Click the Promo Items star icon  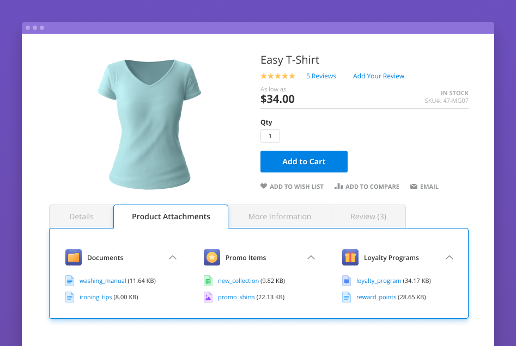pyautogui.click(x=212, y=257)
